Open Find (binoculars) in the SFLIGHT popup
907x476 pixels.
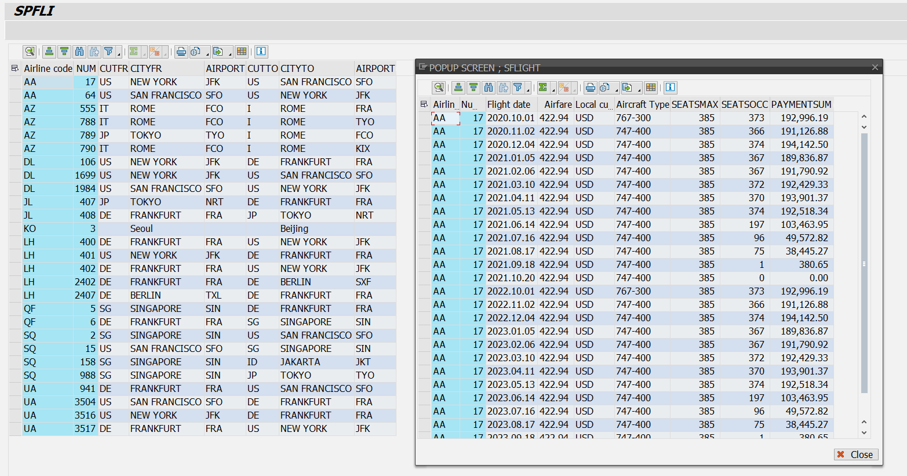coord(489,88)
